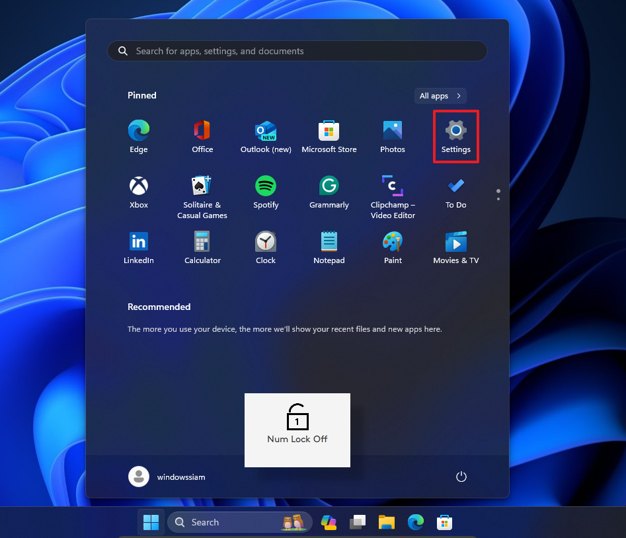The image size is (626, 538).
Task: Show All apps list
Action: tap(440, 96)
